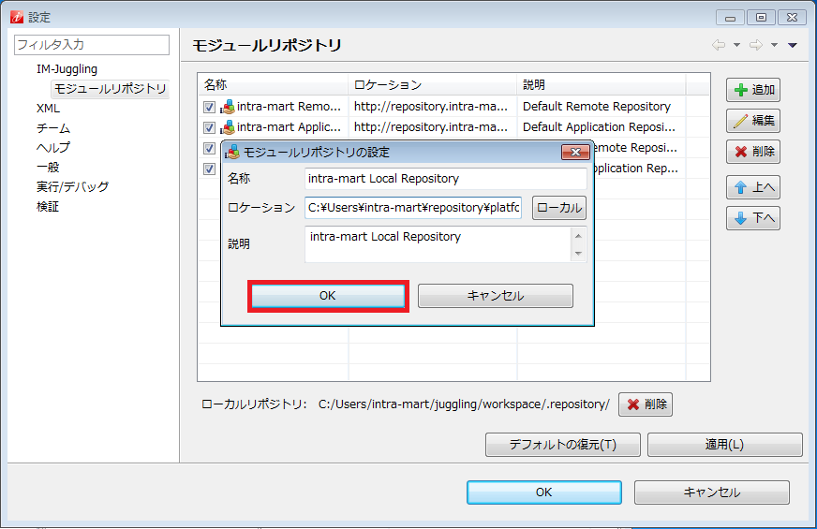Select モジュールリポジトリ in the sidebar tree

click(x=110, y=89)
